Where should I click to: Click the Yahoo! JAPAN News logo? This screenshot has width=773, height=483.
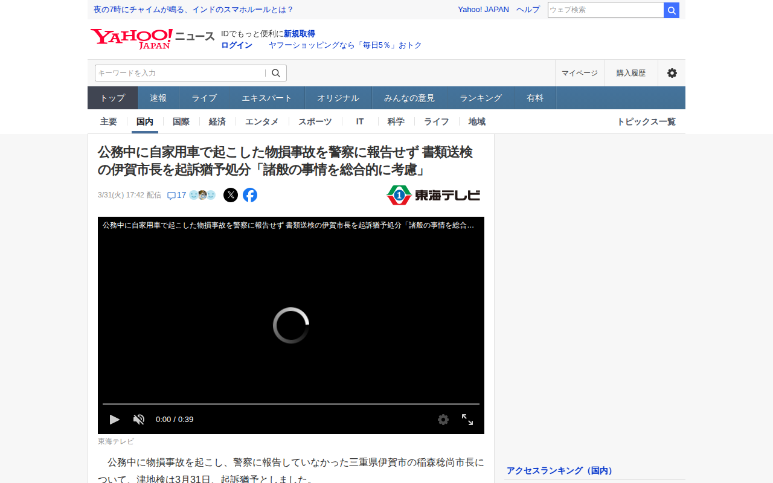pos(152,39)
